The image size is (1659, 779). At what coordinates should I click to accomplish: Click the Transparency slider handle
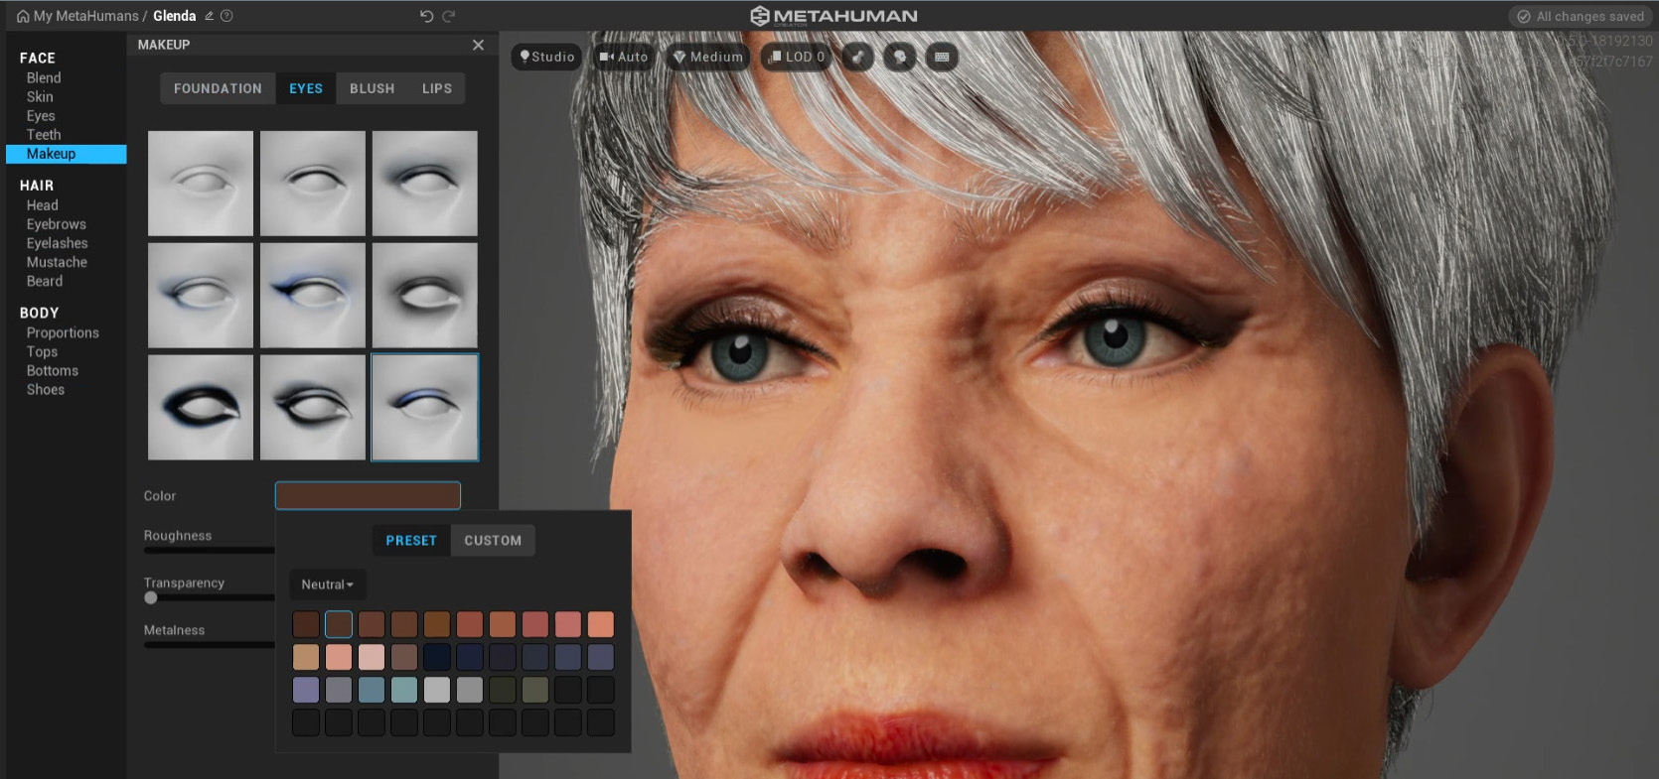pos(151,597)
